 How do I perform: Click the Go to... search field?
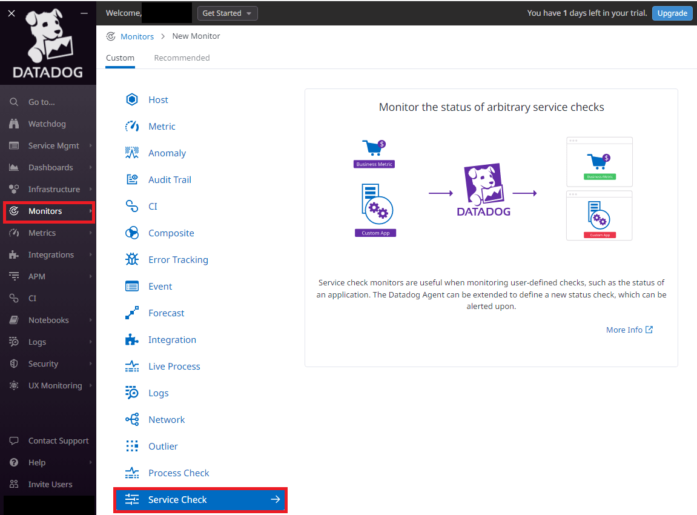49,102
